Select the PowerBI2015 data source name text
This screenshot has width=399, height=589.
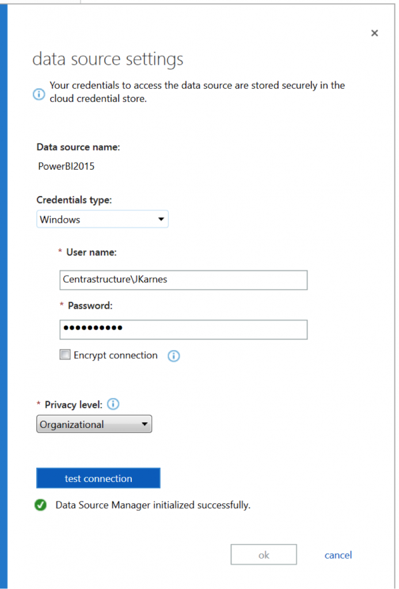click(65, 167)
